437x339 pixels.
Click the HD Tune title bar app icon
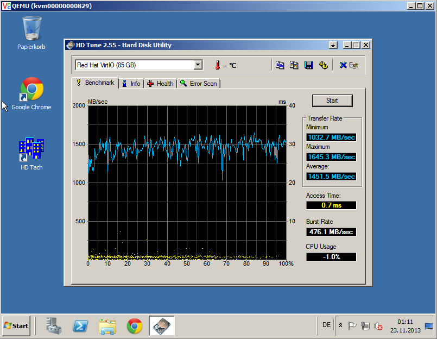tap(71, 45)
